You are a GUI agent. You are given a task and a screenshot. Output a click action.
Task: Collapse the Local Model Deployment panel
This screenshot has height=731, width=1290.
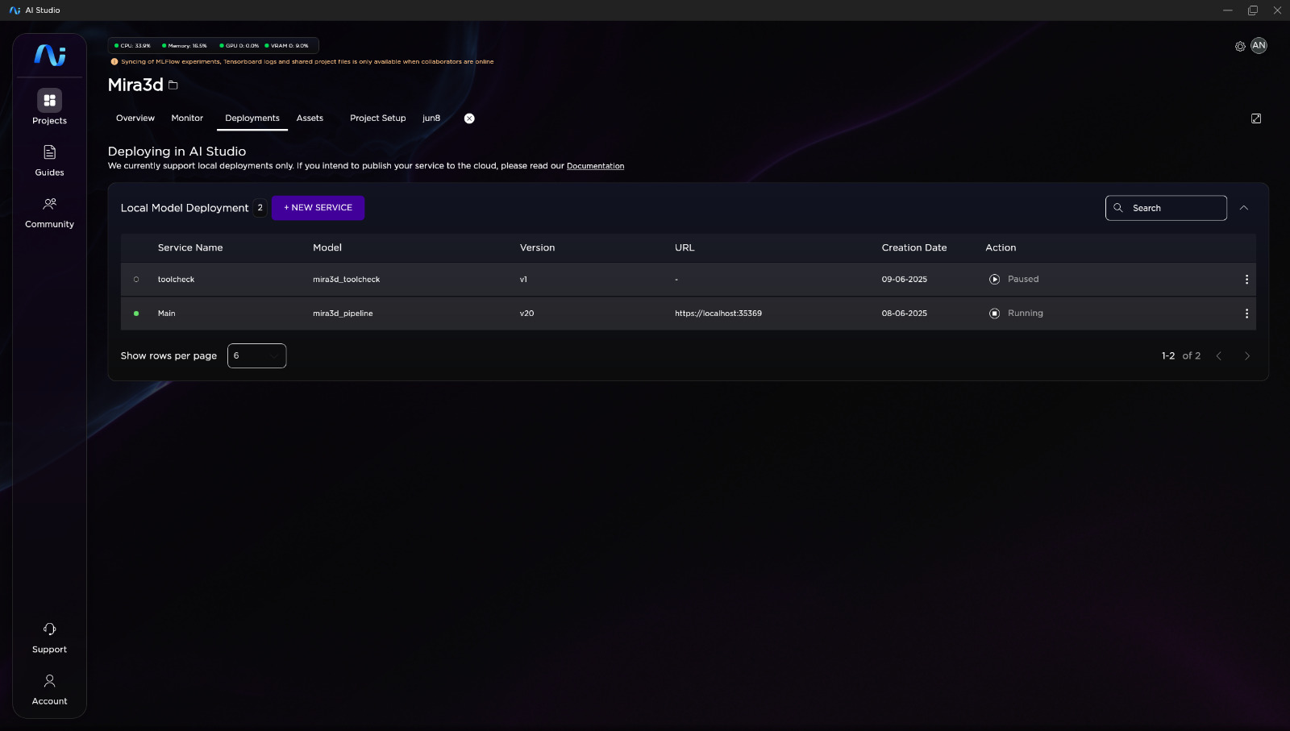coord(1244,207)
